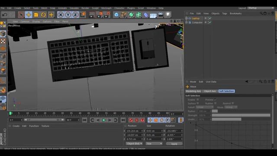277x156 pixels.
Task: Render the view with clapperboard icon
Action: pos(91,15)
